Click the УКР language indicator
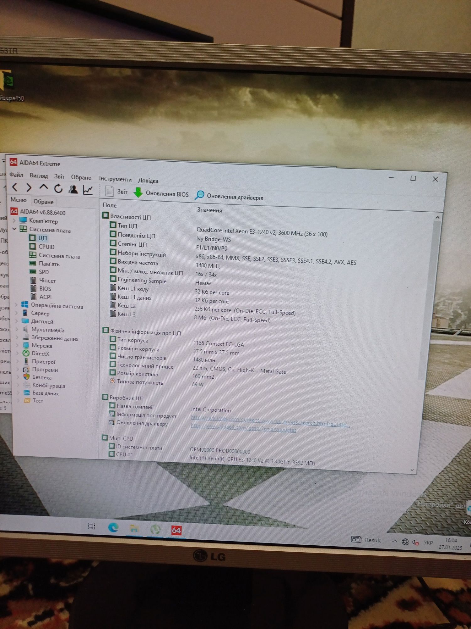471x629 pixels. (x=428, y=543)
